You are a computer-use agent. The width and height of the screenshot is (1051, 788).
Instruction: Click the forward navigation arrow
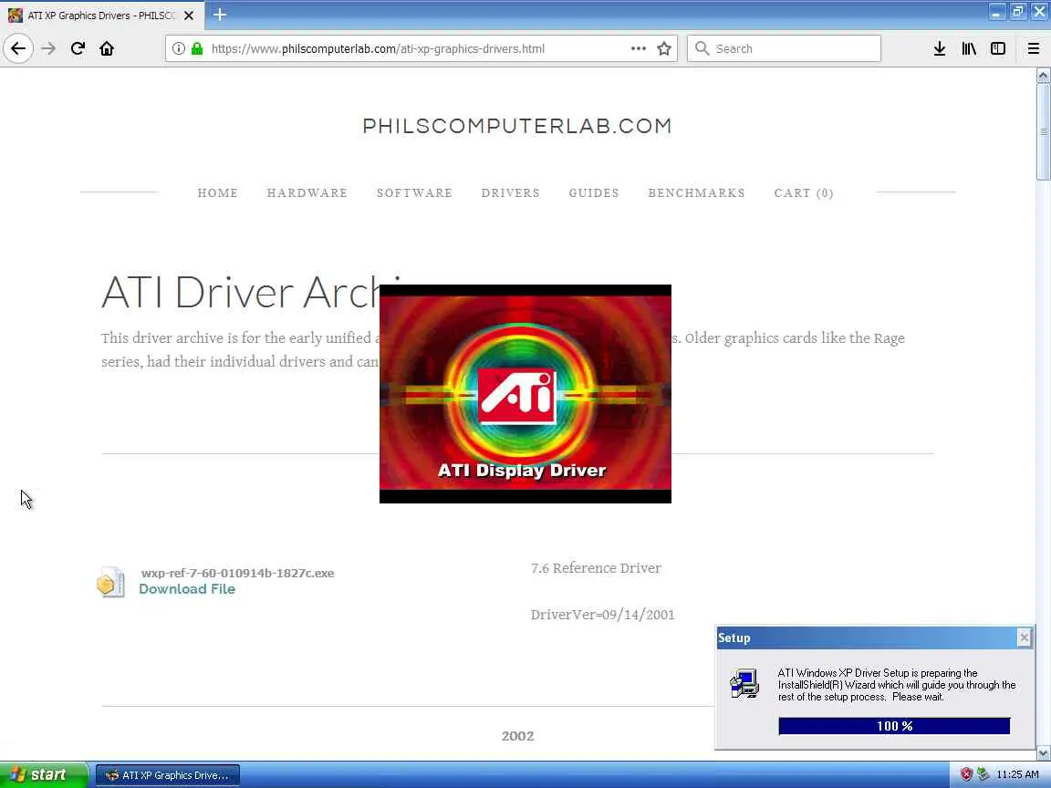48,48
